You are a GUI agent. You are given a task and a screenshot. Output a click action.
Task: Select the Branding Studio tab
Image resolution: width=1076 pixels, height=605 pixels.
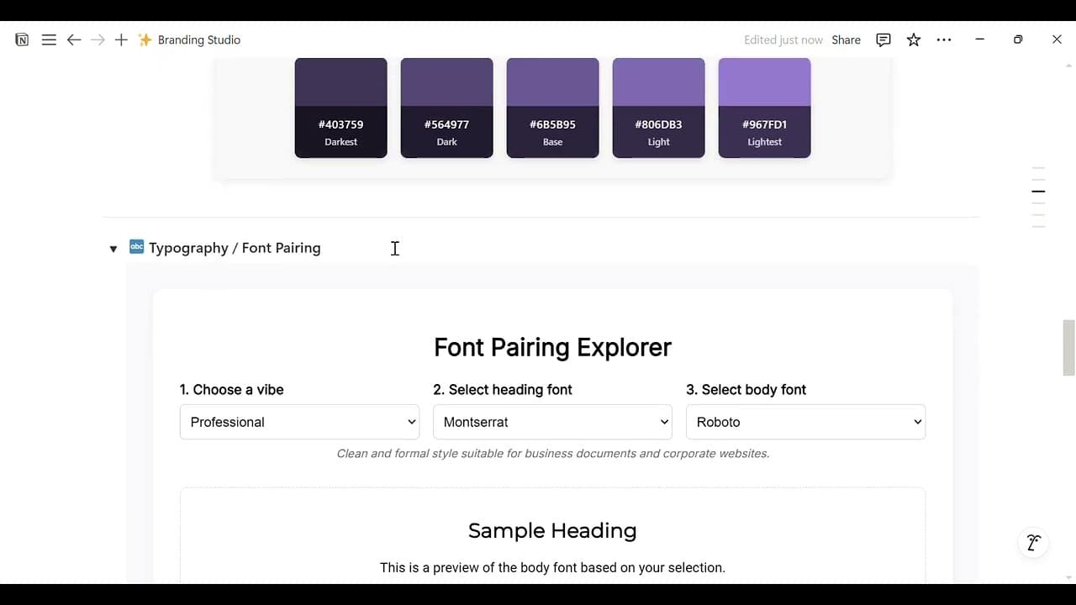[199, 39]
